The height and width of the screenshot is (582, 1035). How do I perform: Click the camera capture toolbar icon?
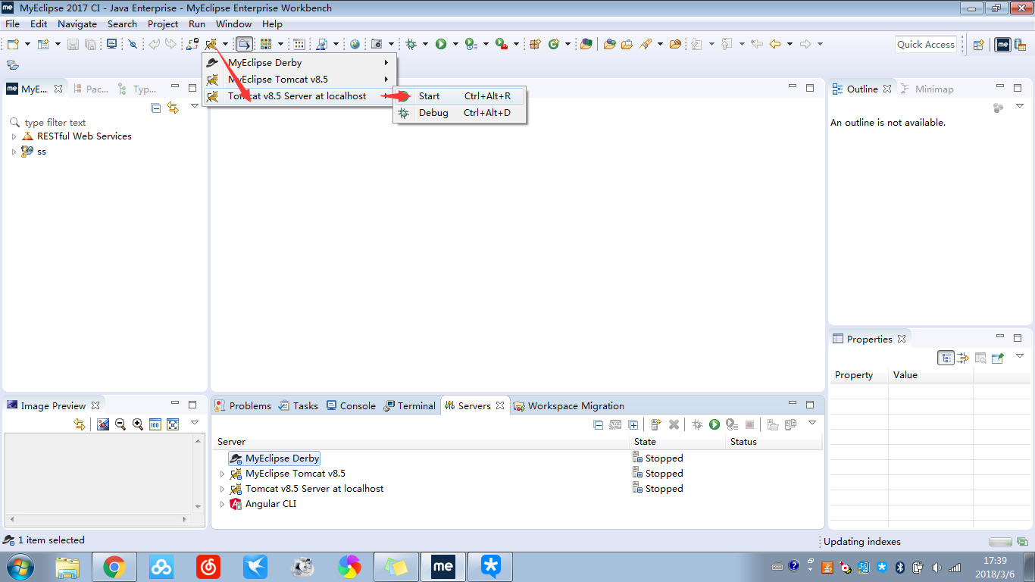pos(377,45)
